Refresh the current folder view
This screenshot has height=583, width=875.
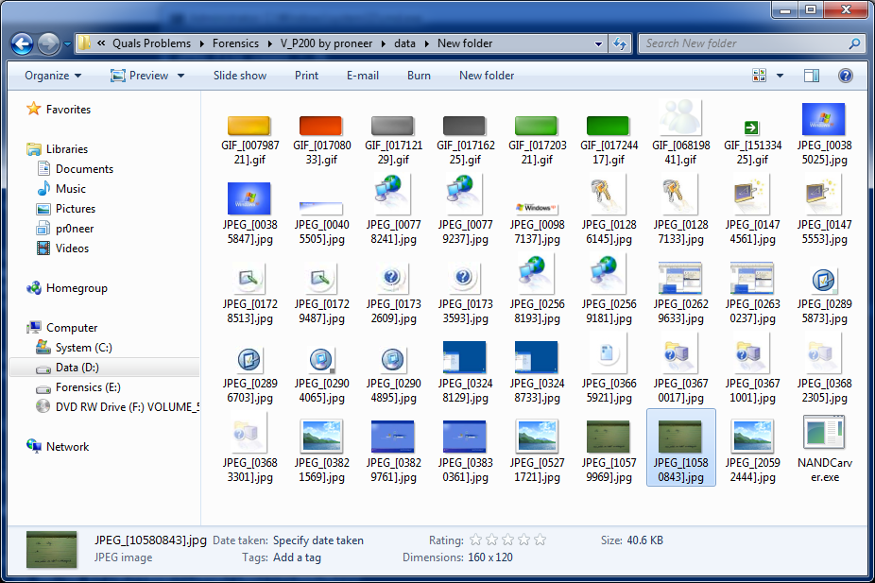click(x=622, y=43)
